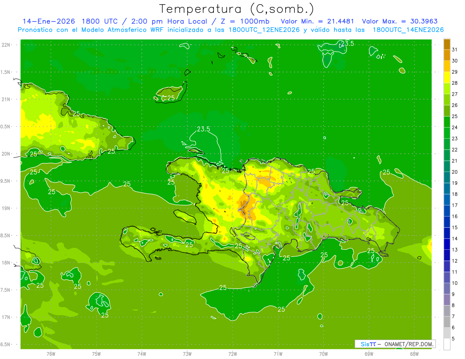Viewport: 465px width, 359px height.
Task: Click the legend color band between 13 and 14
Action: pyautogui.click(x=447, y=244)
